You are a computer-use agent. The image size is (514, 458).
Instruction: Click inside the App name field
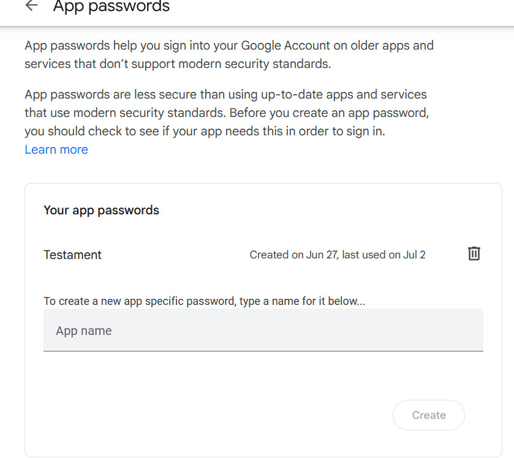click(263, 330)
